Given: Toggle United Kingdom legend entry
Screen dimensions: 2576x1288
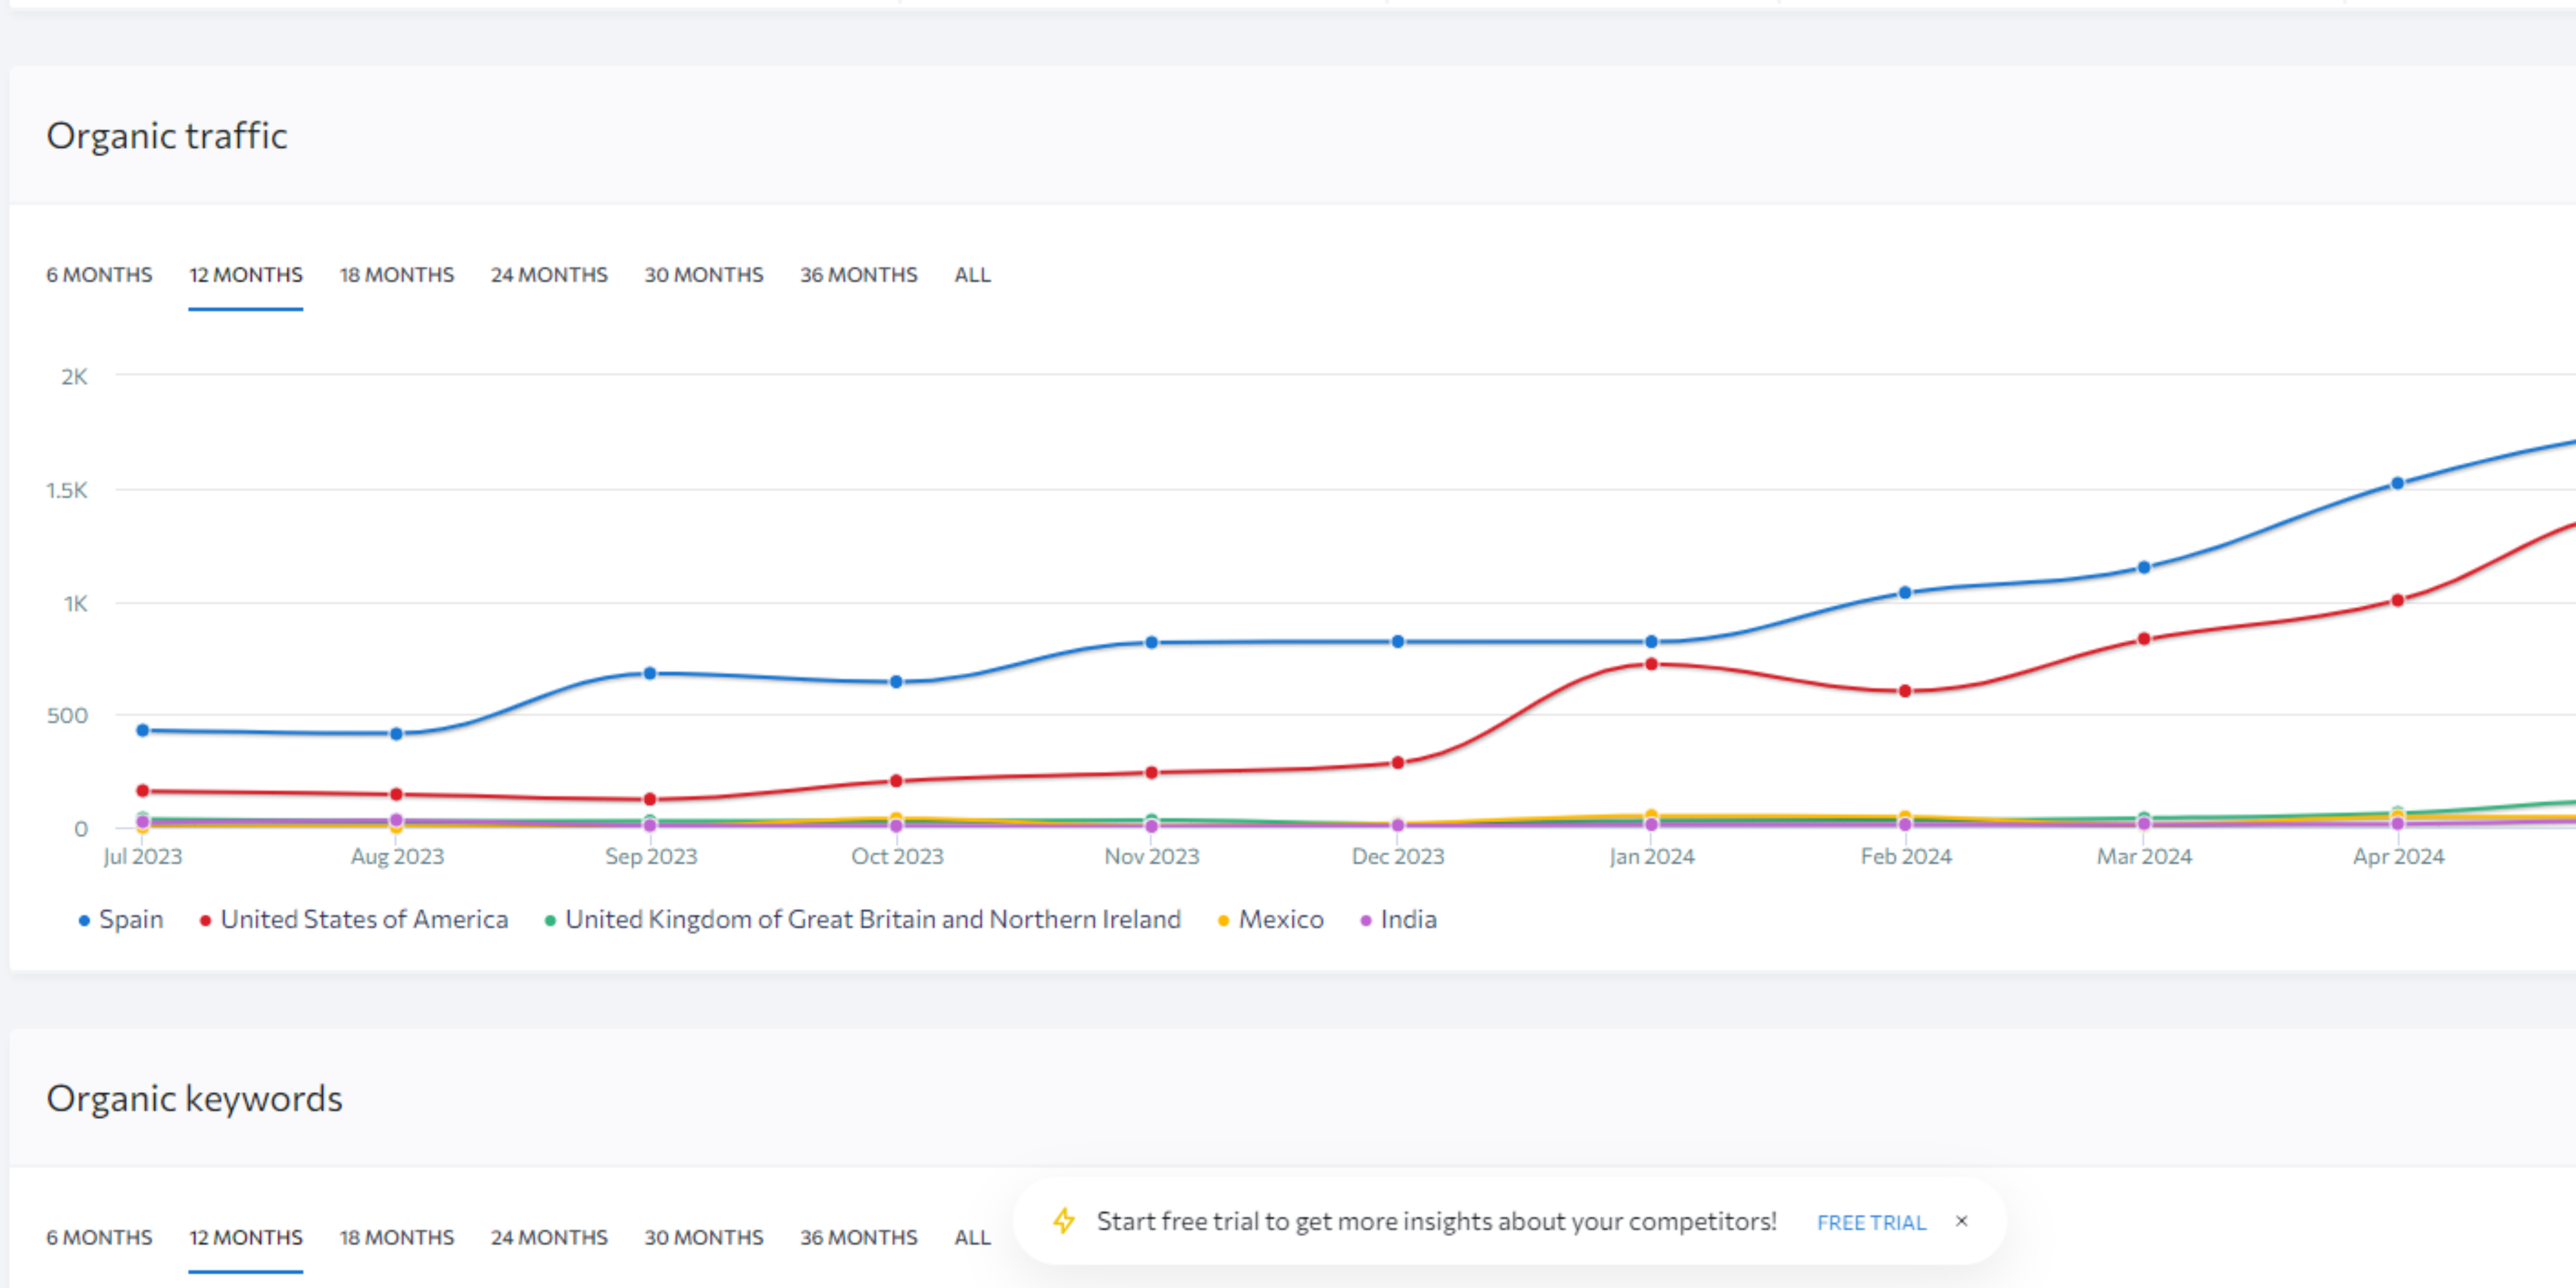Looking at the screenshot, I should coord(863,920).
